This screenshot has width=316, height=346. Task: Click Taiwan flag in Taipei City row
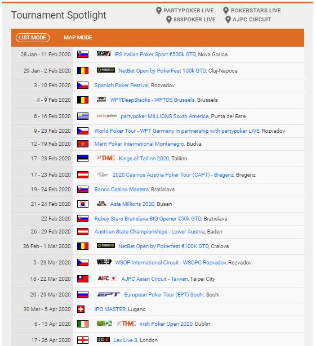coord(83,278)
